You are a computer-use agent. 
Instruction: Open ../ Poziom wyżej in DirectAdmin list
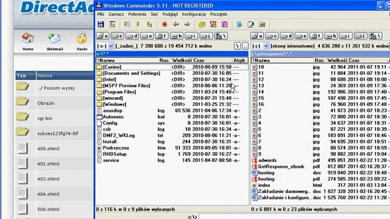(x=56, y=88)
